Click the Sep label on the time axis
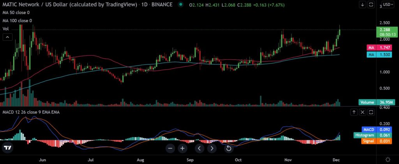The image size is (399, 164). [x=190, y=160]
